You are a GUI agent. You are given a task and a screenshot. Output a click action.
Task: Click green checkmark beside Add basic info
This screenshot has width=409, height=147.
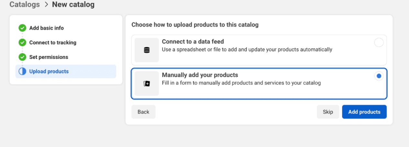click(22, 28)
